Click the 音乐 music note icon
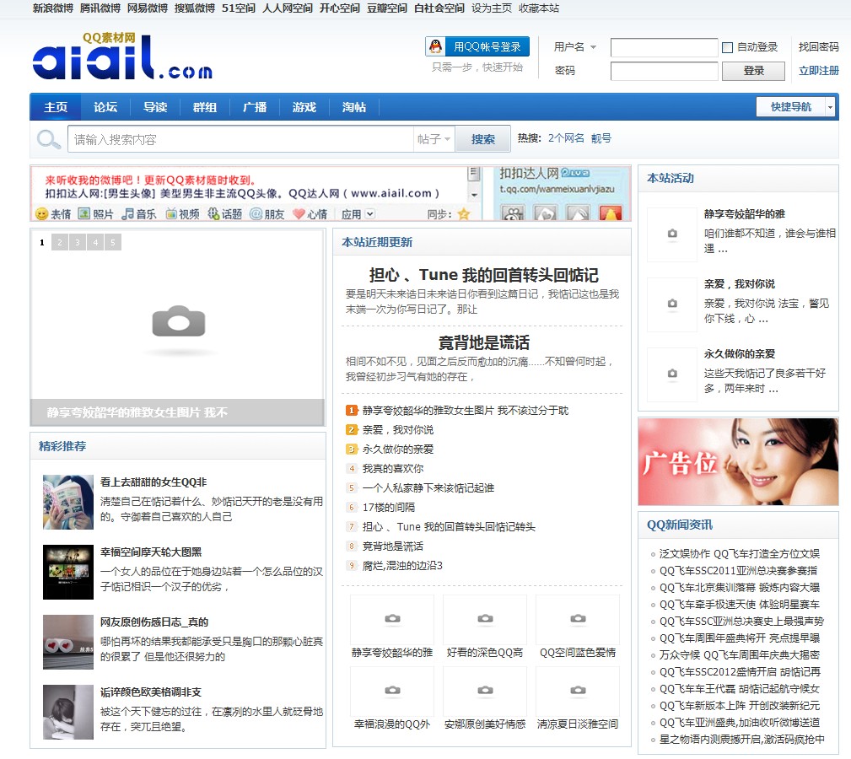Viewport: 851px width, 759px height. coord(127,213)
